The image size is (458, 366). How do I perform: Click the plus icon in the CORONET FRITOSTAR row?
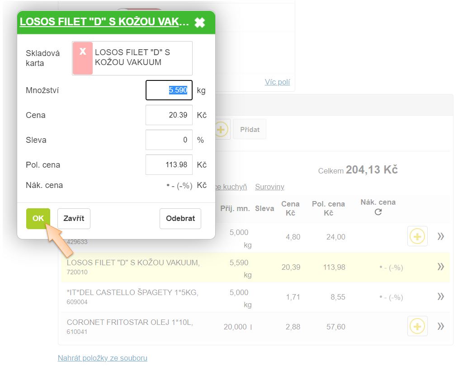coord(417,326)
